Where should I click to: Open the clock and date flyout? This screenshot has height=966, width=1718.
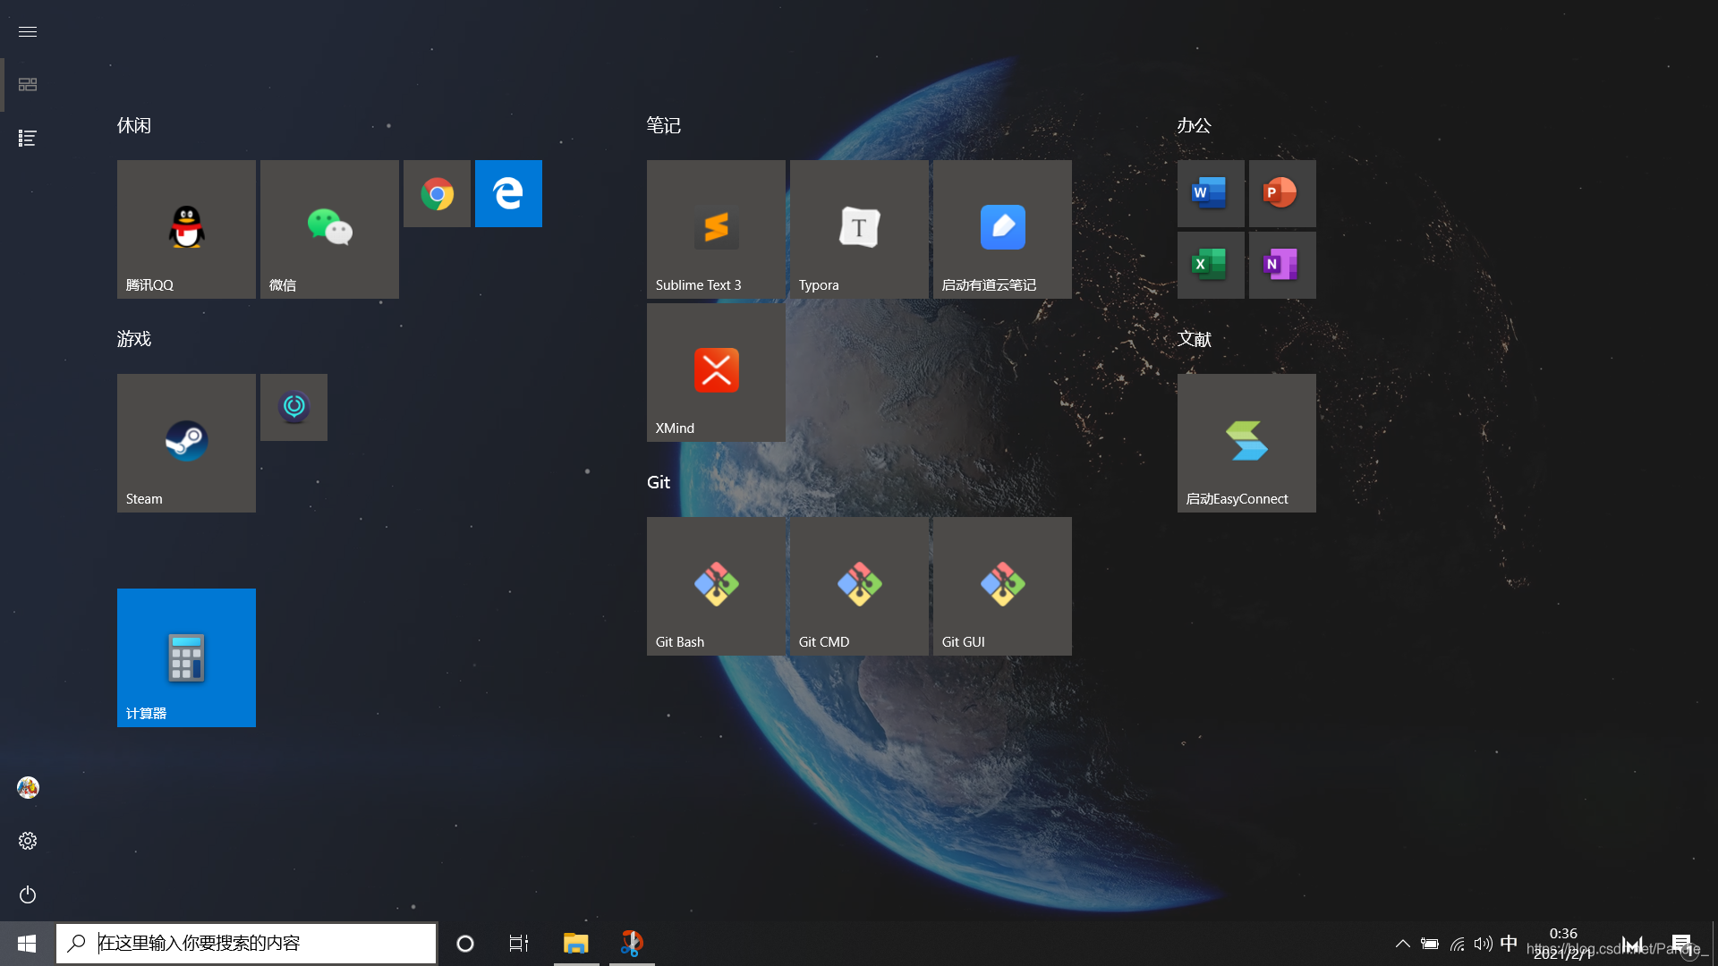coord(1563,944)
